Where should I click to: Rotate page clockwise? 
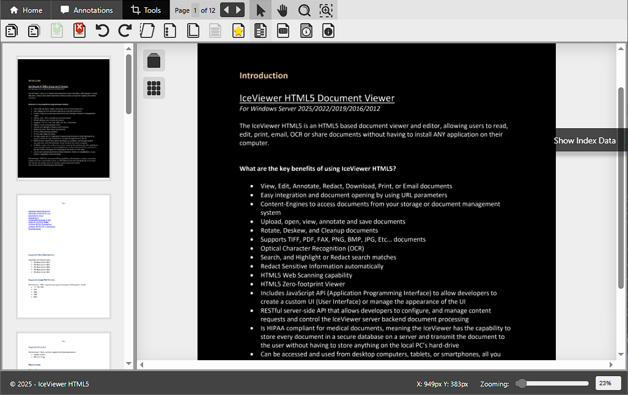(x=125, y=31)
